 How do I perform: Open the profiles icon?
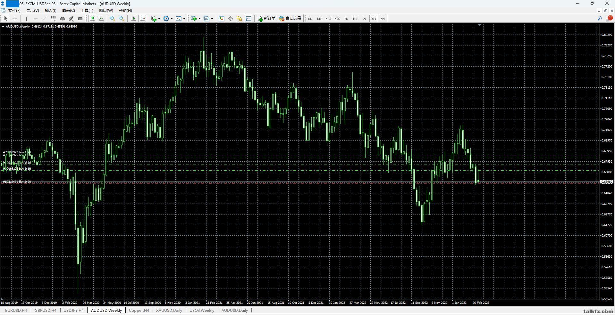coord(206,19)
